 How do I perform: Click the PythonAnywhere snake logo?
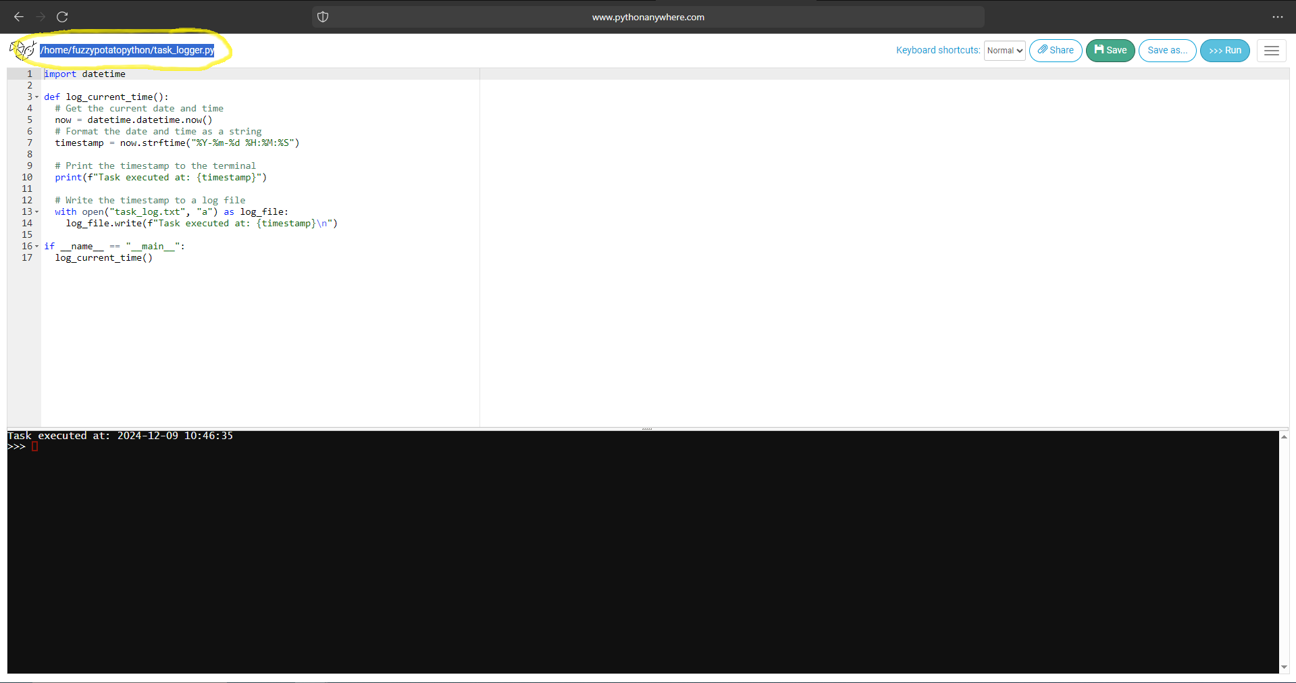tap(22, 50)
